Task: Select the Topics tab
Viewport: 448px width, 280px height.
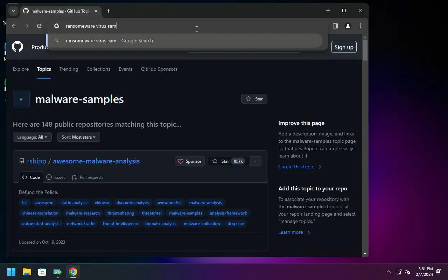Action: coord(44,69)
